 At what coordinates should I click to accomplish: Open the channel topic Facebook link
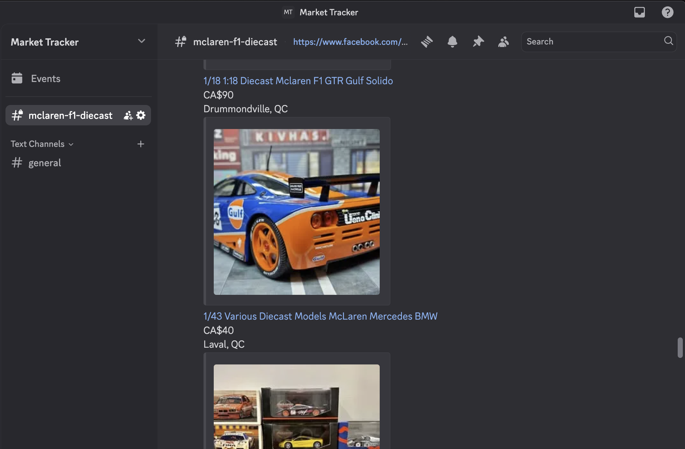[x=351, y=42]
